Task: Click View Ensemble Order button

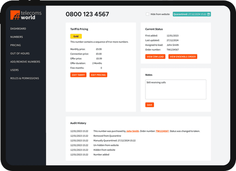Action: click(x=183, y=57)
